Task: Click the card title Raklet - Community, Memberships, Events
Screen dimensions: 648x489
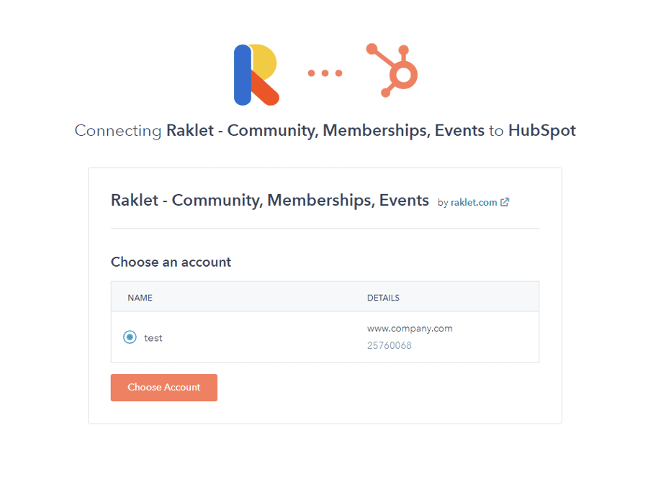Action: 270,201
